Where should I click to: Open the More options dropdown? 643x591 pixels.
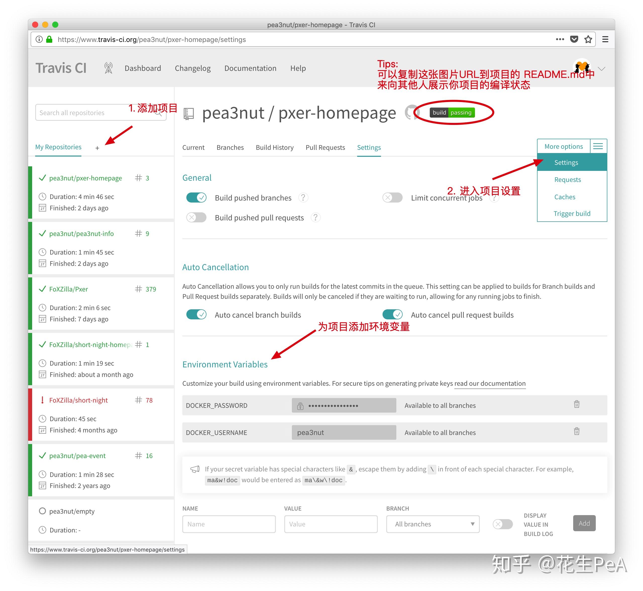563,146
